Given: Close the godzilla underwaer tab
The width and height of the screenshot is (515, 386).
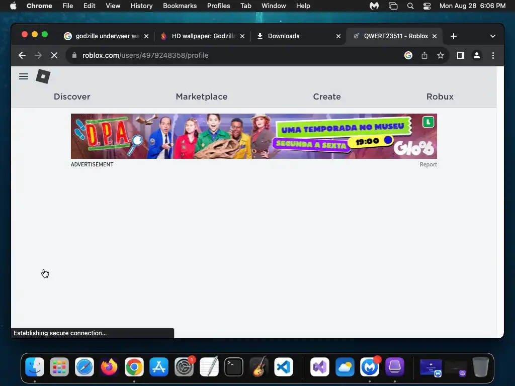Looking at the screenshot, I should (x=146, y=36).
